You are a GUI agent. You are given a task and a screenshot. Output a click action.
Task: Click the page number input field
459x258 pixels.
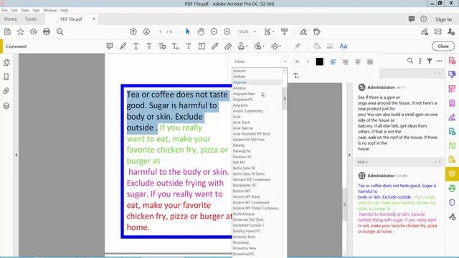160,32
